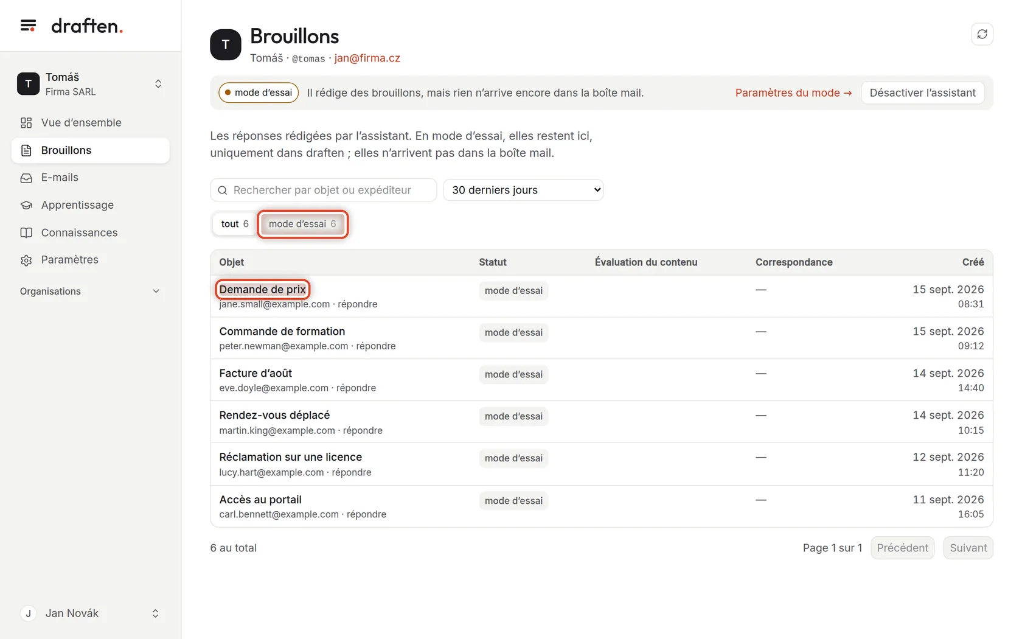1022x639 pixels.
Task: Click Paramètres du mode link
Action: pos(793,93)
